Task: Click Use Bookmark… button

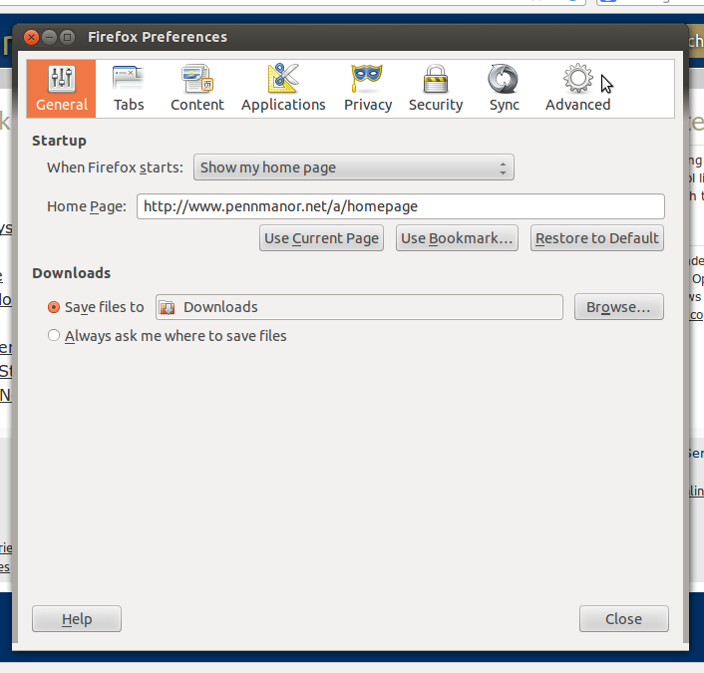Action: pos(457,238)
